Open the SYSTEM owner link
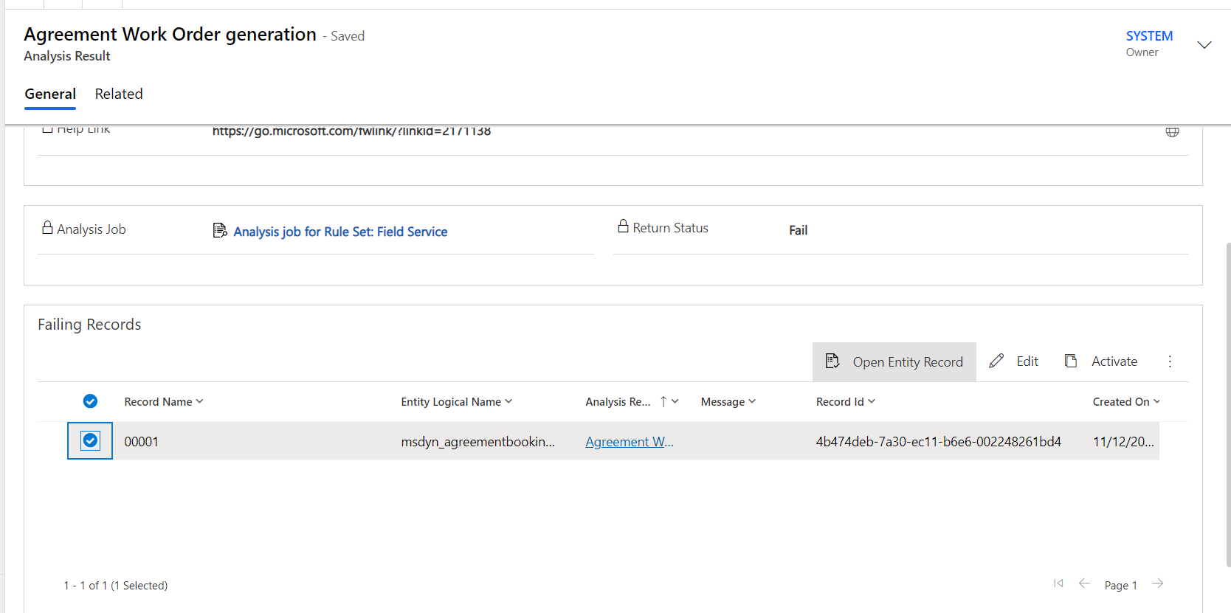Image resolution: width=1231 pixels, height=613 pixels. (1149, 36)
